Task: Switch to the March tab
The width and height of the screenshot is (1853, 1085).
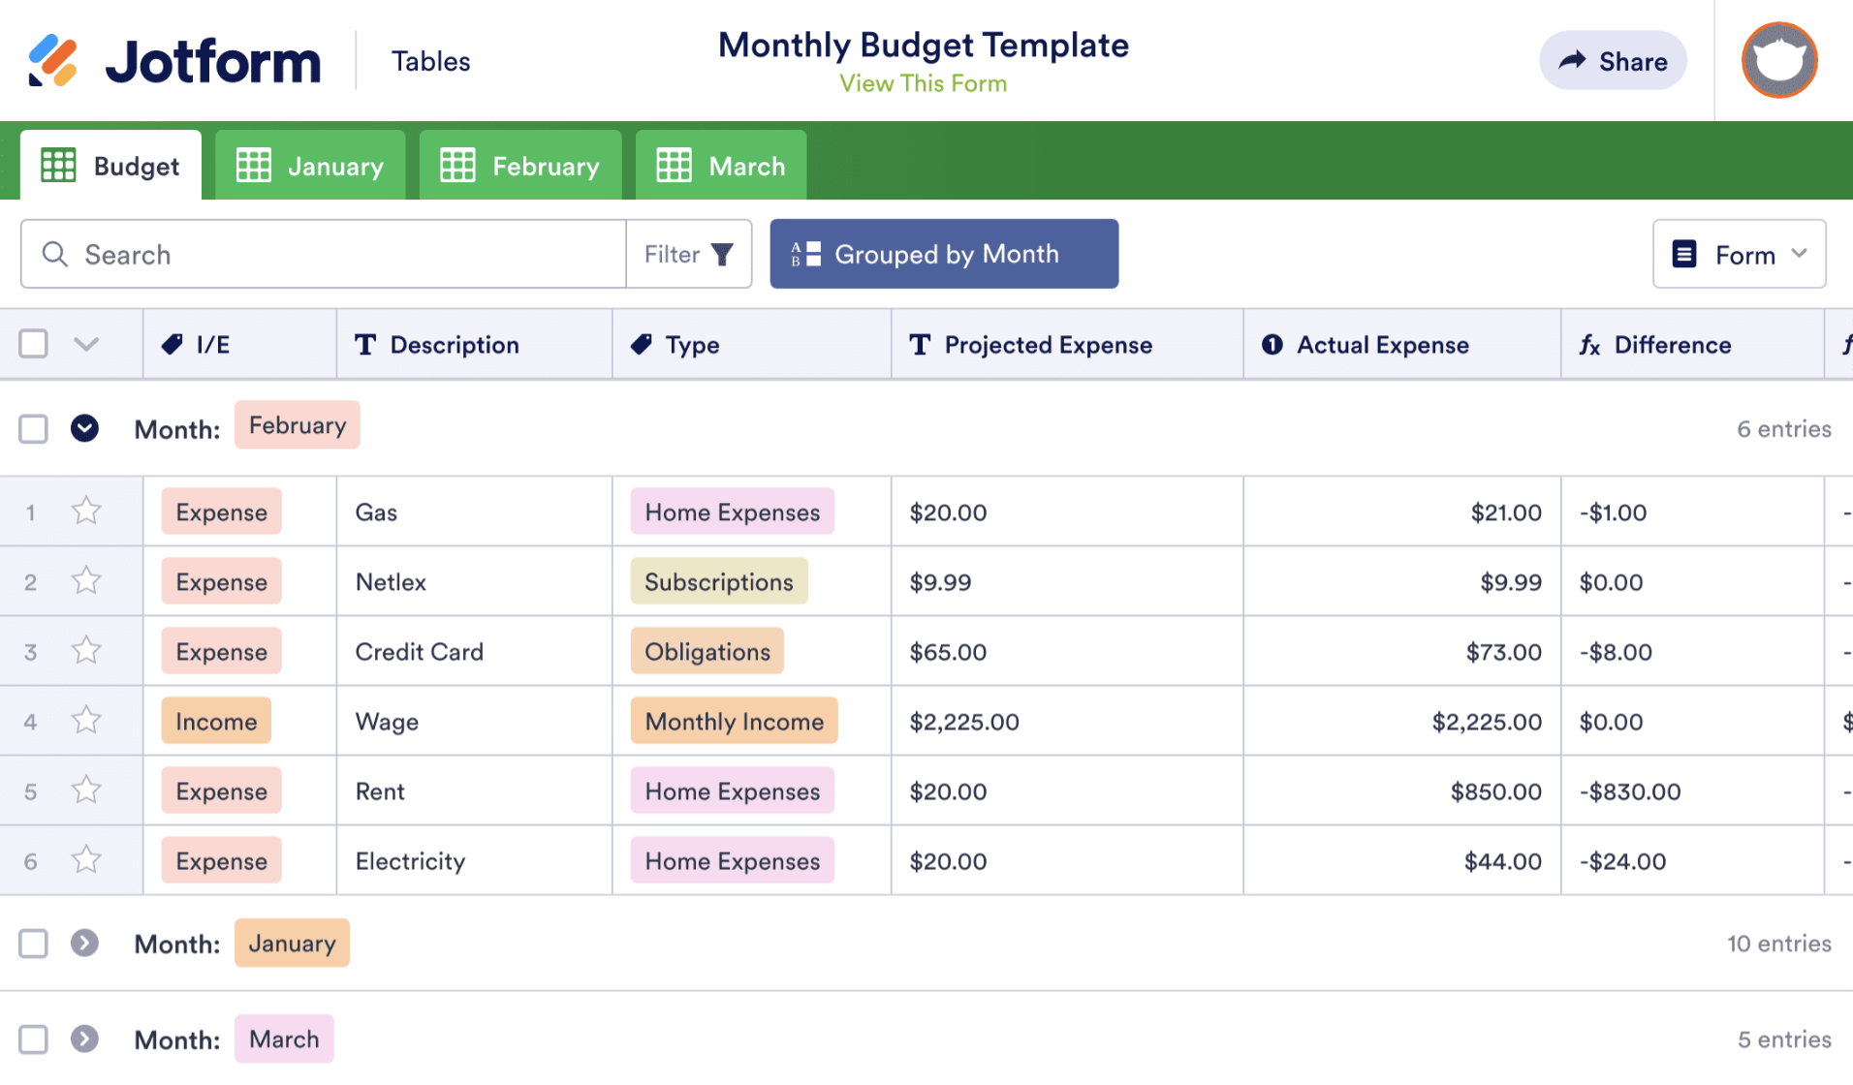Action: pyautogui.click(x=720, y=166)
